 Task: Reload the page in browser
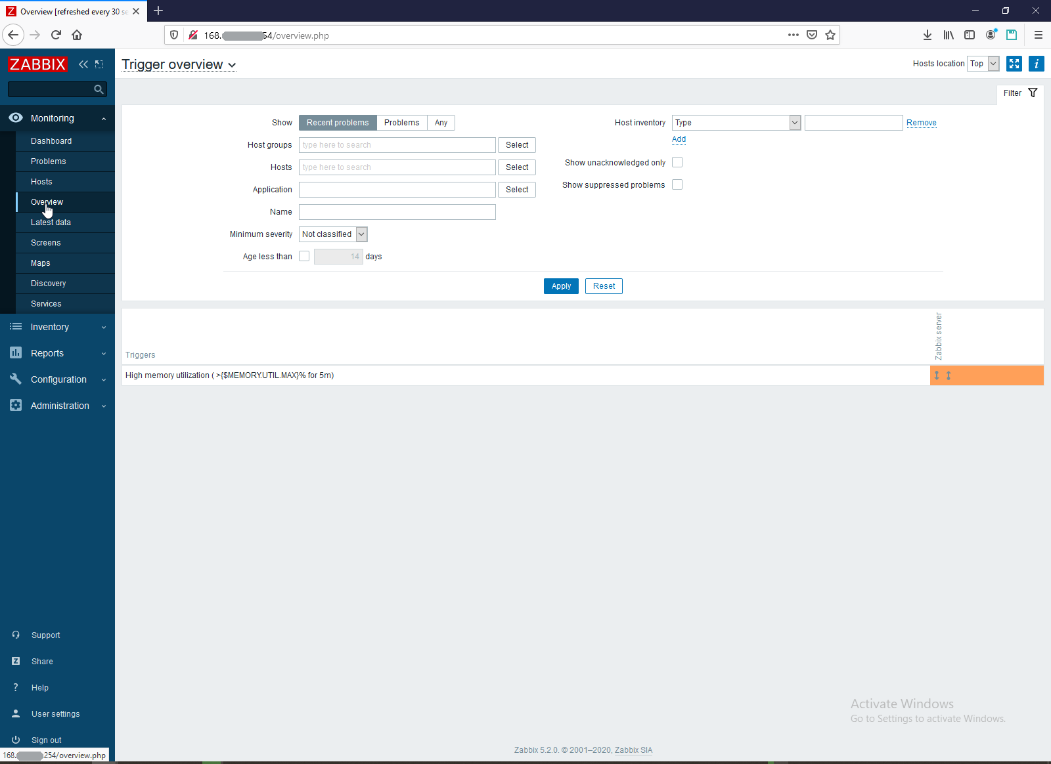[56, 35]
